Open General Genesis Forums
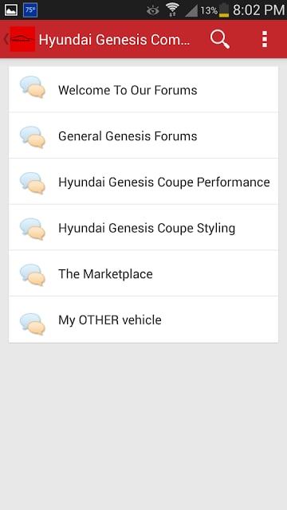The image size is (287, 510). click(143, 135)
